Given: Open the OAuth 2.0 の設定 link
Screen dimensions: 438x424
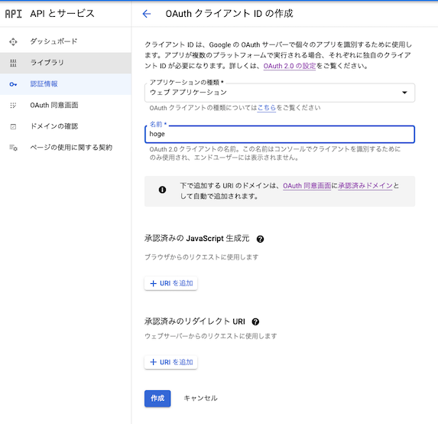Looking at the screenshot, I should point(290,67).
